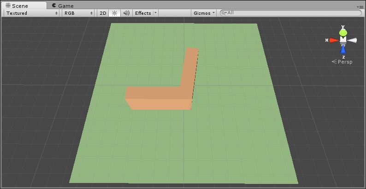The width and height of the screenshot is (366, 189).
Task: Open the Gizmos dropdown menu
Action: (x=204, y=13)
